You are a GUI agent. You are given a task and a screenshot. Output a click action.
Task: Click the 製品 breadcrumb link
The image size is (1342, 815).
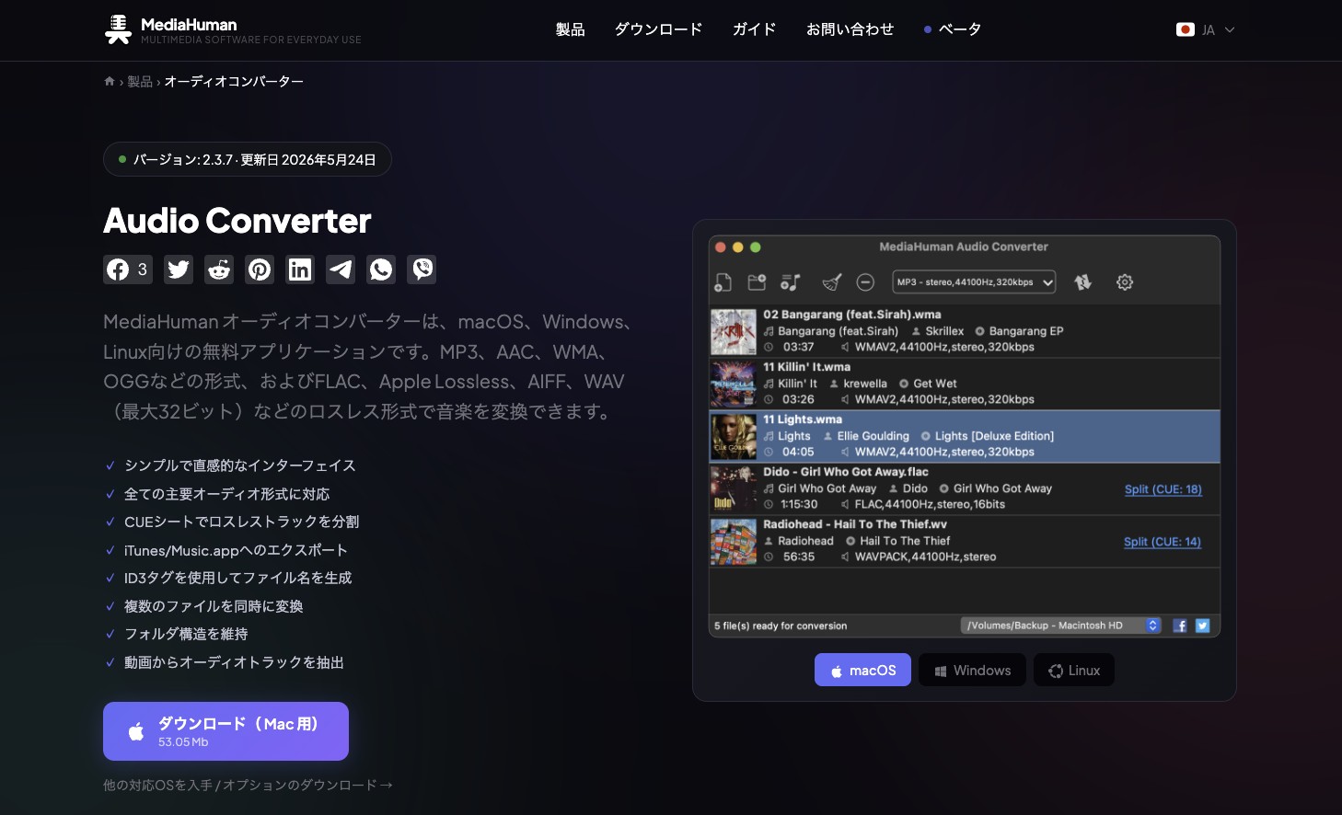[140, 81]
